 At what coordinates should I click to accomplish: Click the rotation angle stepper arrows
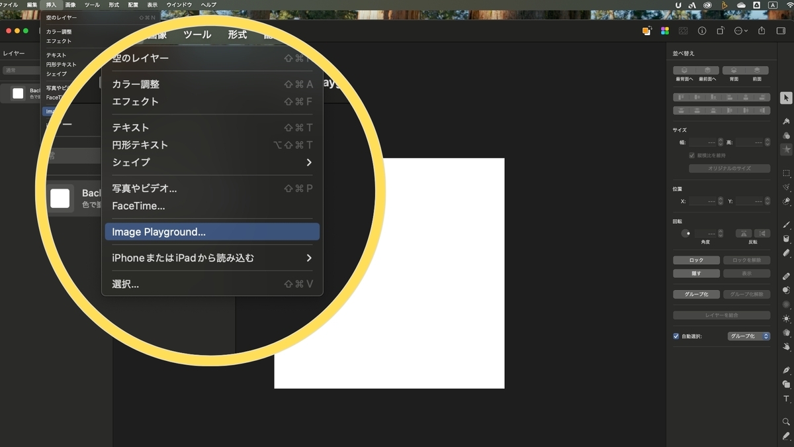point(721,233)
